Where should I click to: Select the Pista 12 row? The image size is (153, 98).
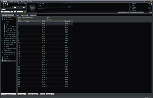pyautogui.click(x=45, y=47)
